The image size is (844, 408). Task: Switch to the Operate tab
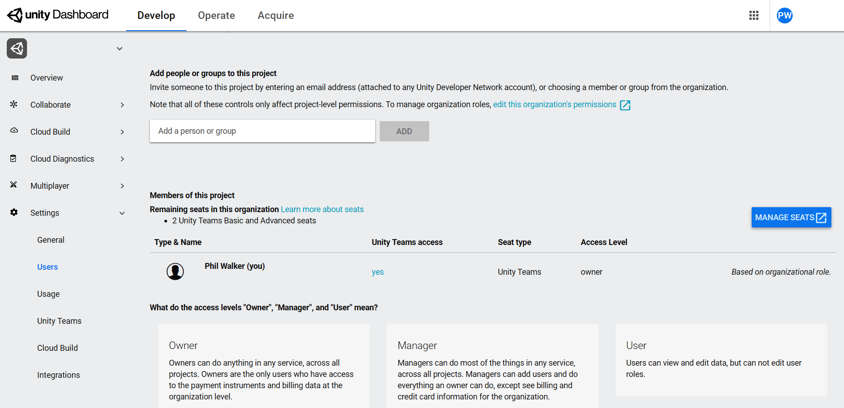(217, 15)
